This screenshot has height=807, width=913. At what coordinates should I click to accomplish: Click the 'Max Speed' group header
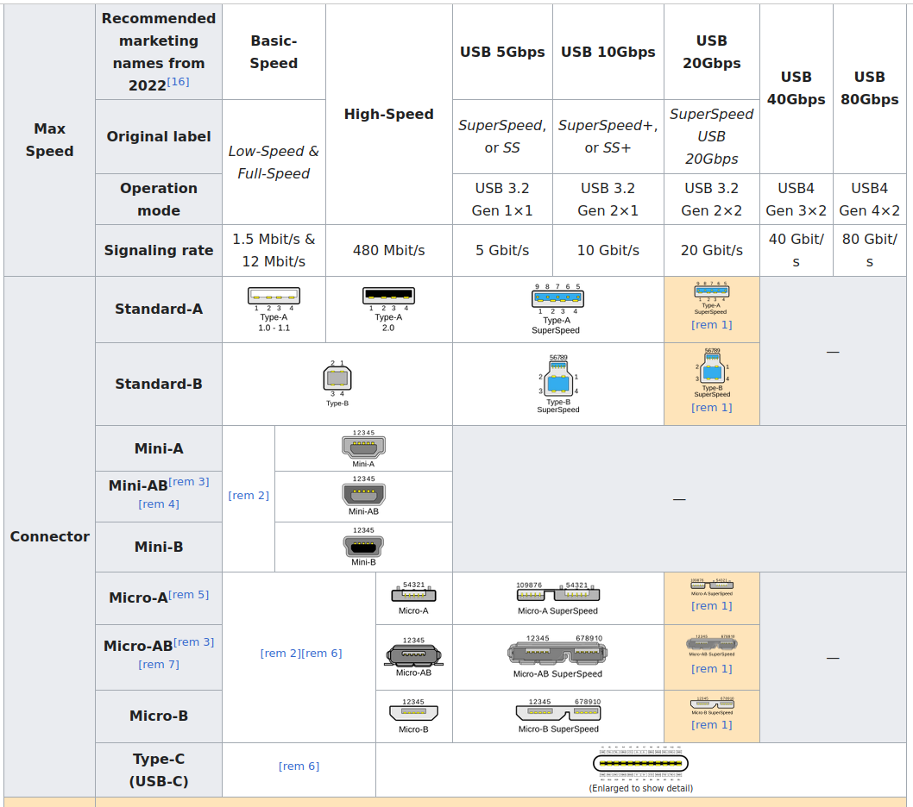click(49, 140)
